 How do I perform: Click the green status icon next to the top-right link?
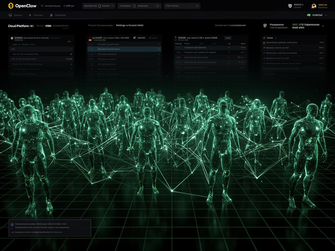pyautogui.click(x=308, y=15)
